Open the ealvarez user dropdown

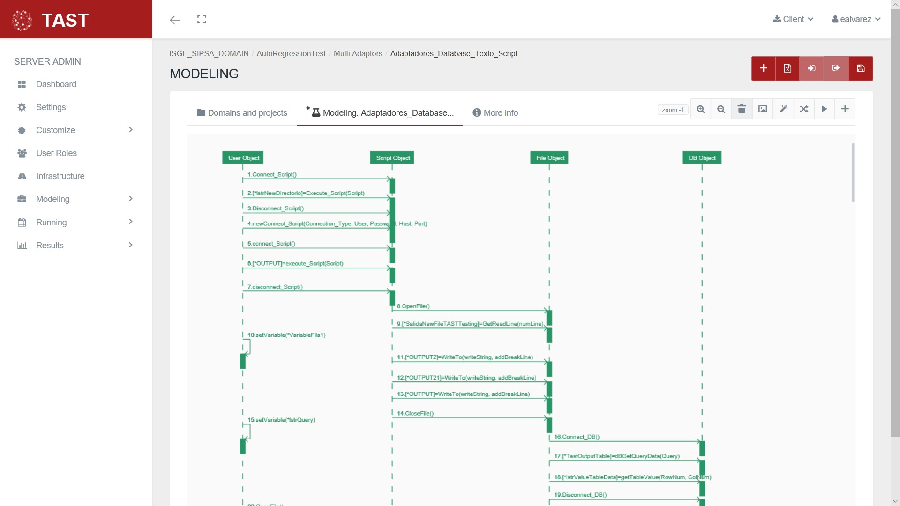pos(856,19)
